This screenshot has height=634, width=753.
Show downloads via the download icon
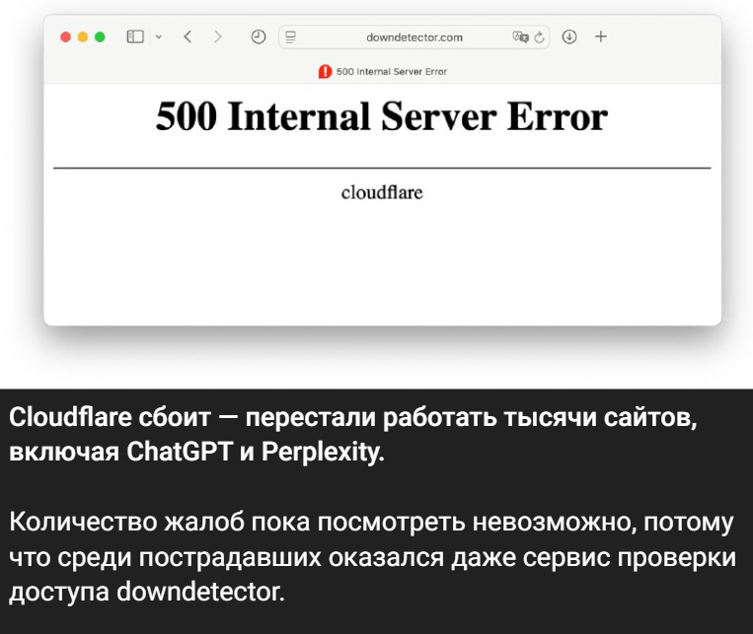(569, 36)
